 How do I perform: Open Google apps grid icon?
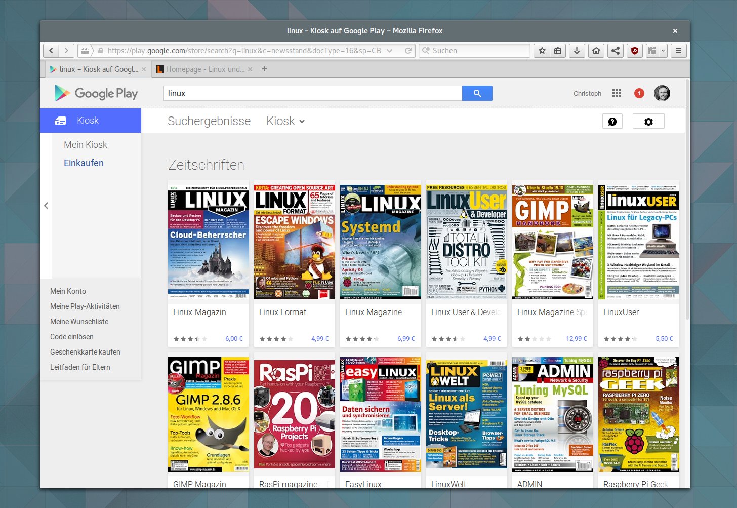coord(617,93)
